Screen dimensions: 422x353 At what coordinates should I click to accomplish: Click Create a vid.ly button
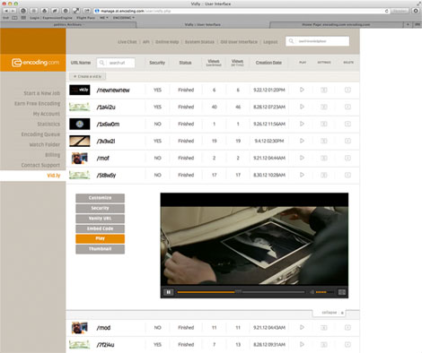88,76
